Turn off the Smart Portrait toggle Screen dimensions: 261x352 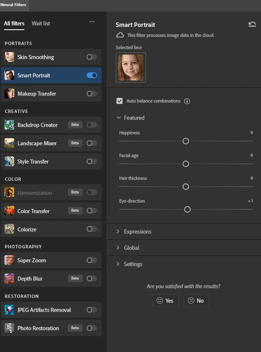pyautogui.click(x=92, y=75)
